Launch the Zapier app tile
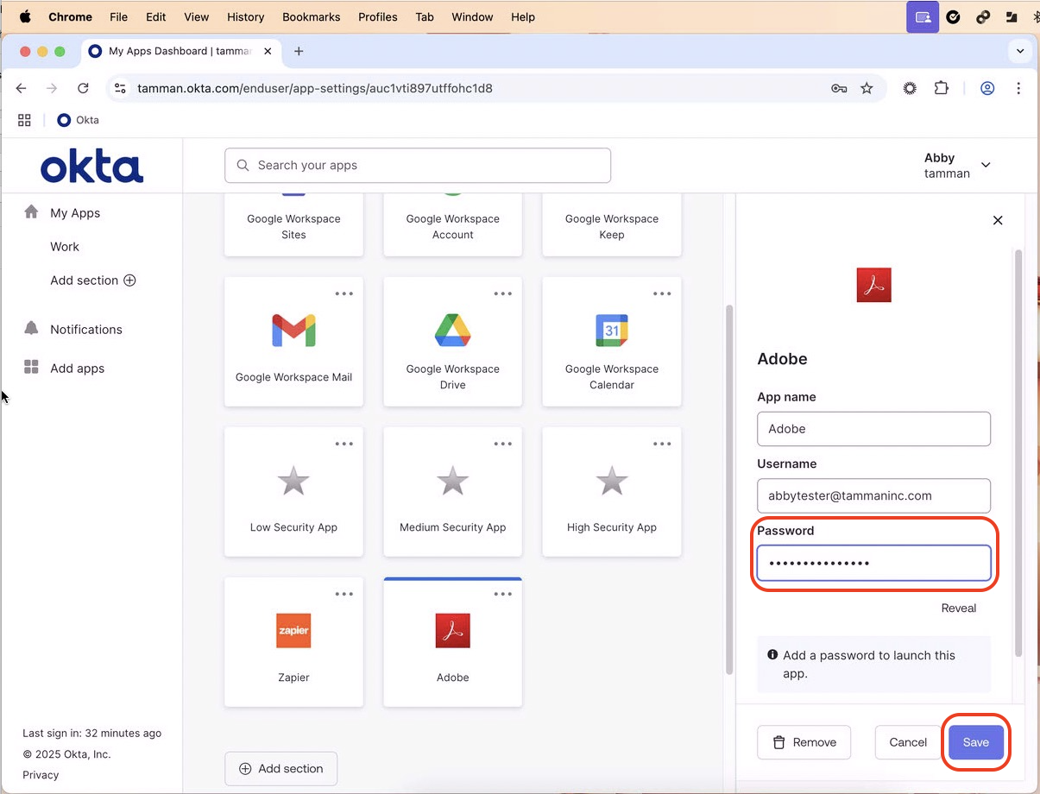Screen dimensions: 1040x794 click(293, 642)
